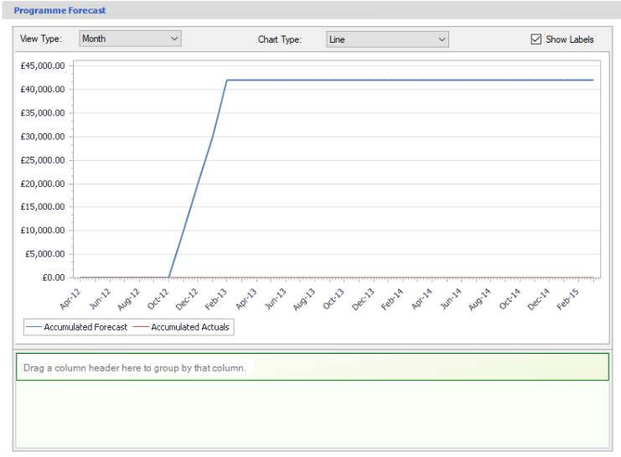Click the empty grid area below the group panel

point(312,413)
